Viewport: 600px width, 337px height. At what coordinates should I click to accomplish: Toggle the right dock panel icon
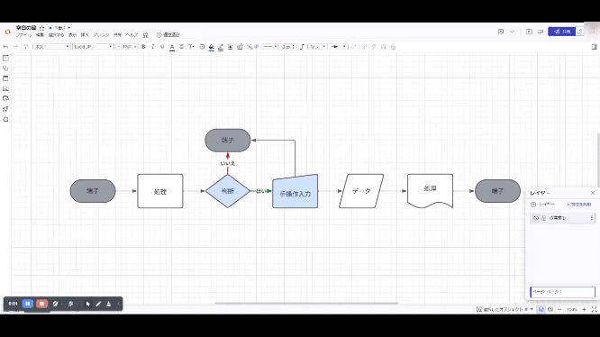click(x=595, y=47)
